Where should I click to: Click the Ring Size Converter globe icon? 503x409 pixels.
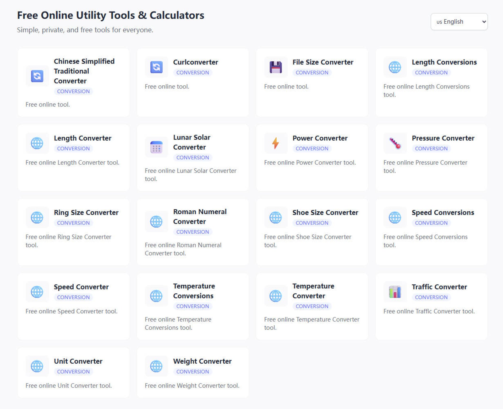[37, 217]
